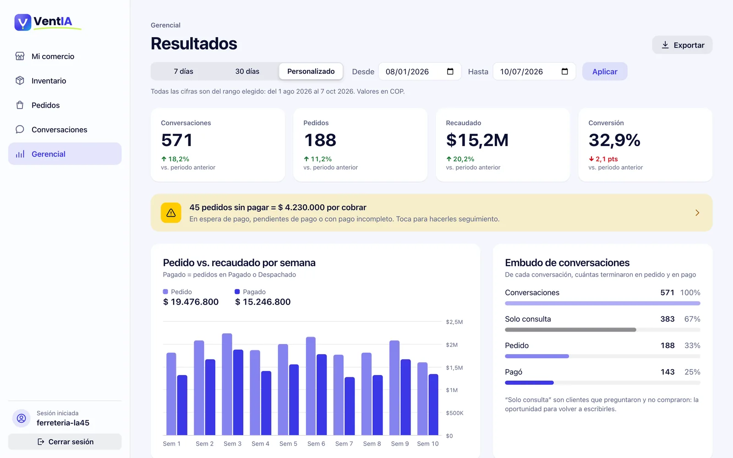
Task: Click the Conversaciones 571 metric card
Action: pos(218,145)
